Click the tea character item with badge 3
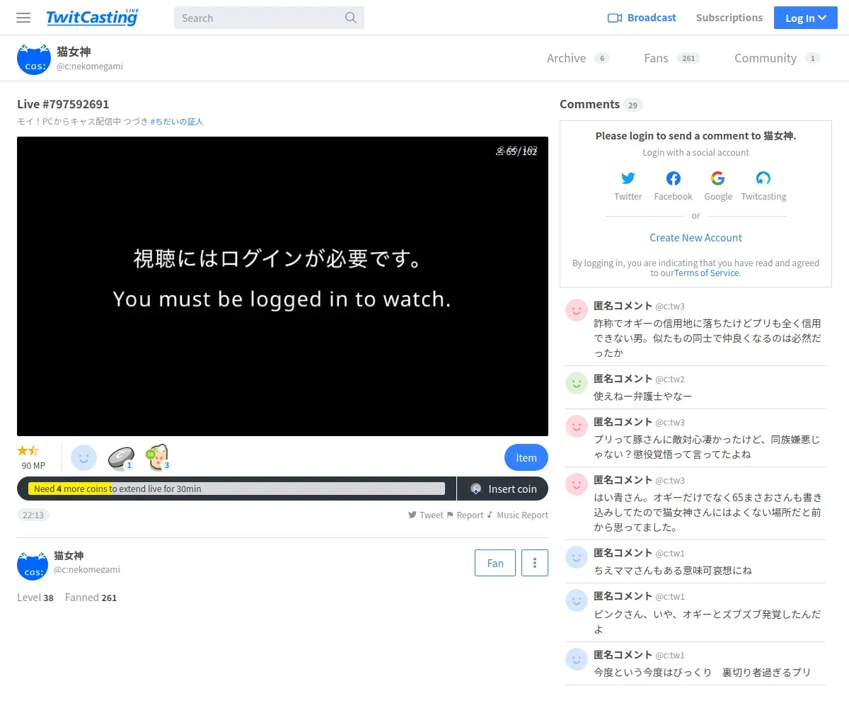The image size is (849, 708). coord(158,457)
